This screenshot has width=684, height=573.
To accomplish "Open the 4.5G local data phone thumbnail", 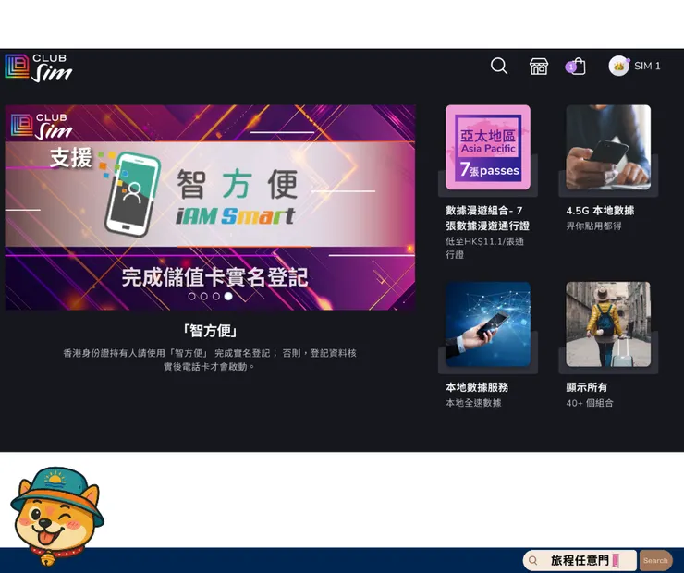I will [x=608, y=147].
